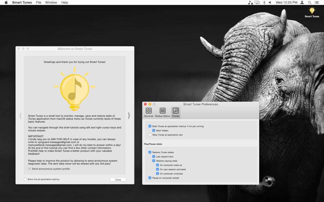Open the General preferences tab
Screen dimensions: 324x202
148,113
